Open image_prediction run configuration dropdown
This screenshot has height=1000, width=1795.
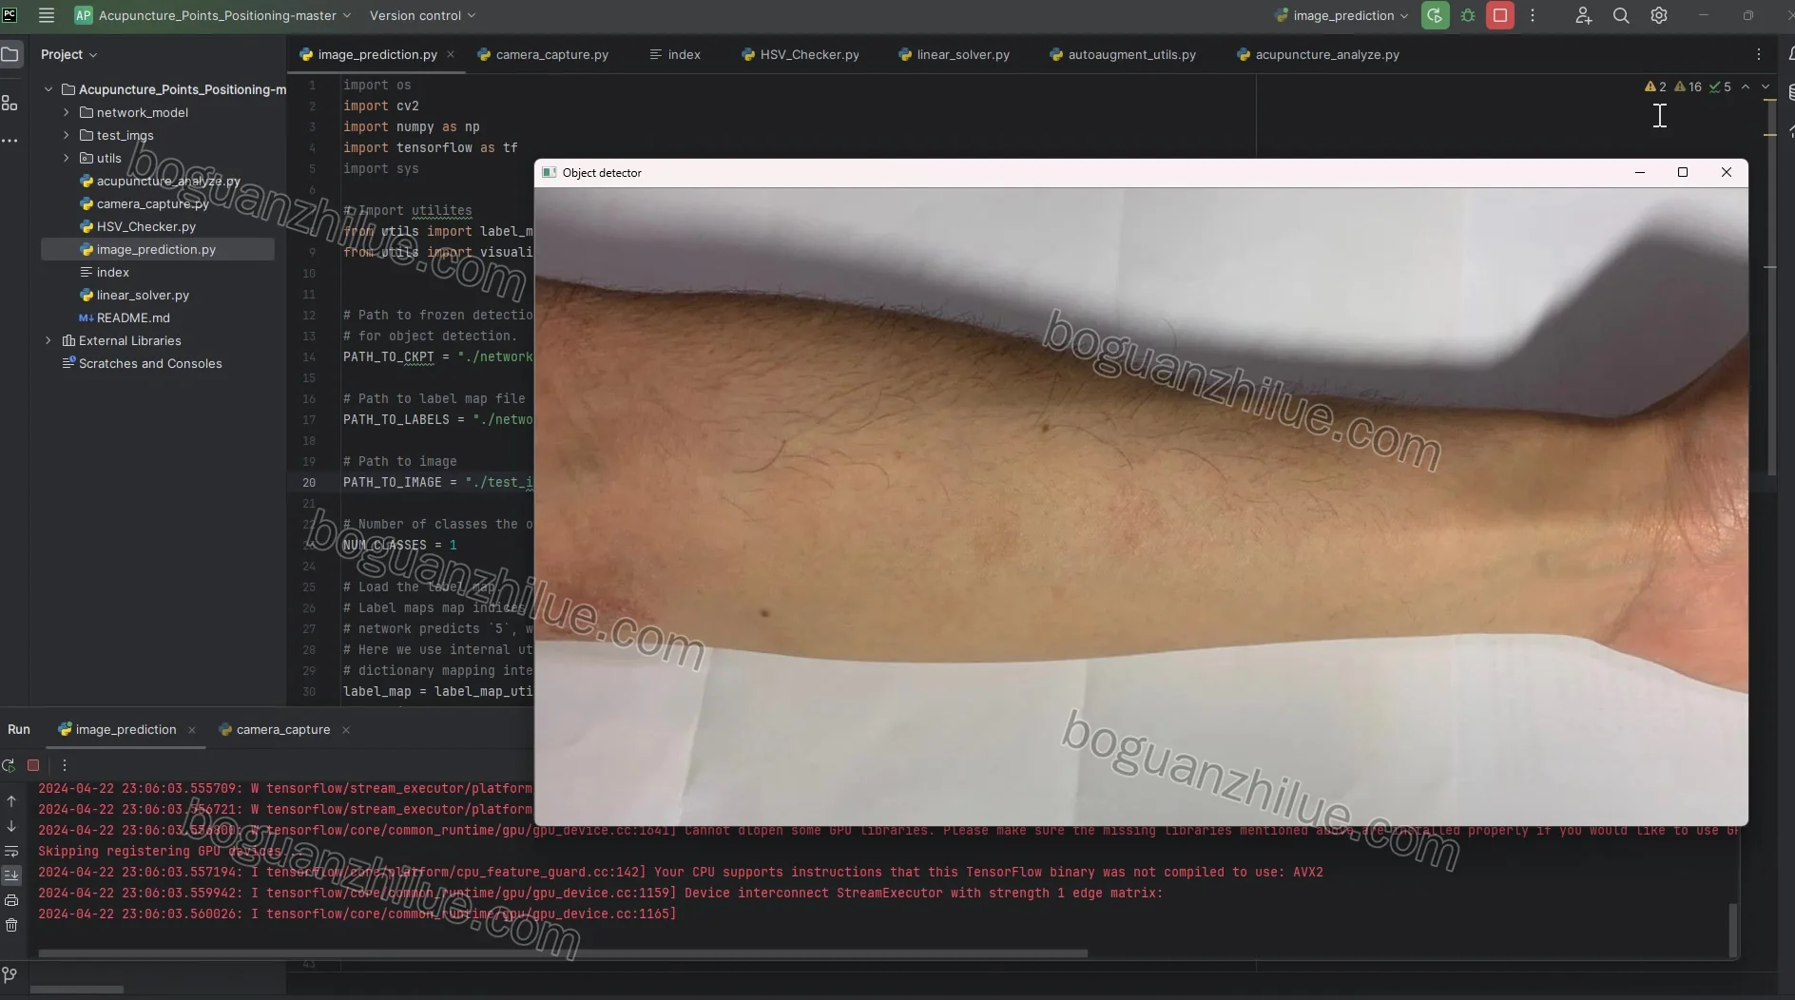(x=1341, y=15)
